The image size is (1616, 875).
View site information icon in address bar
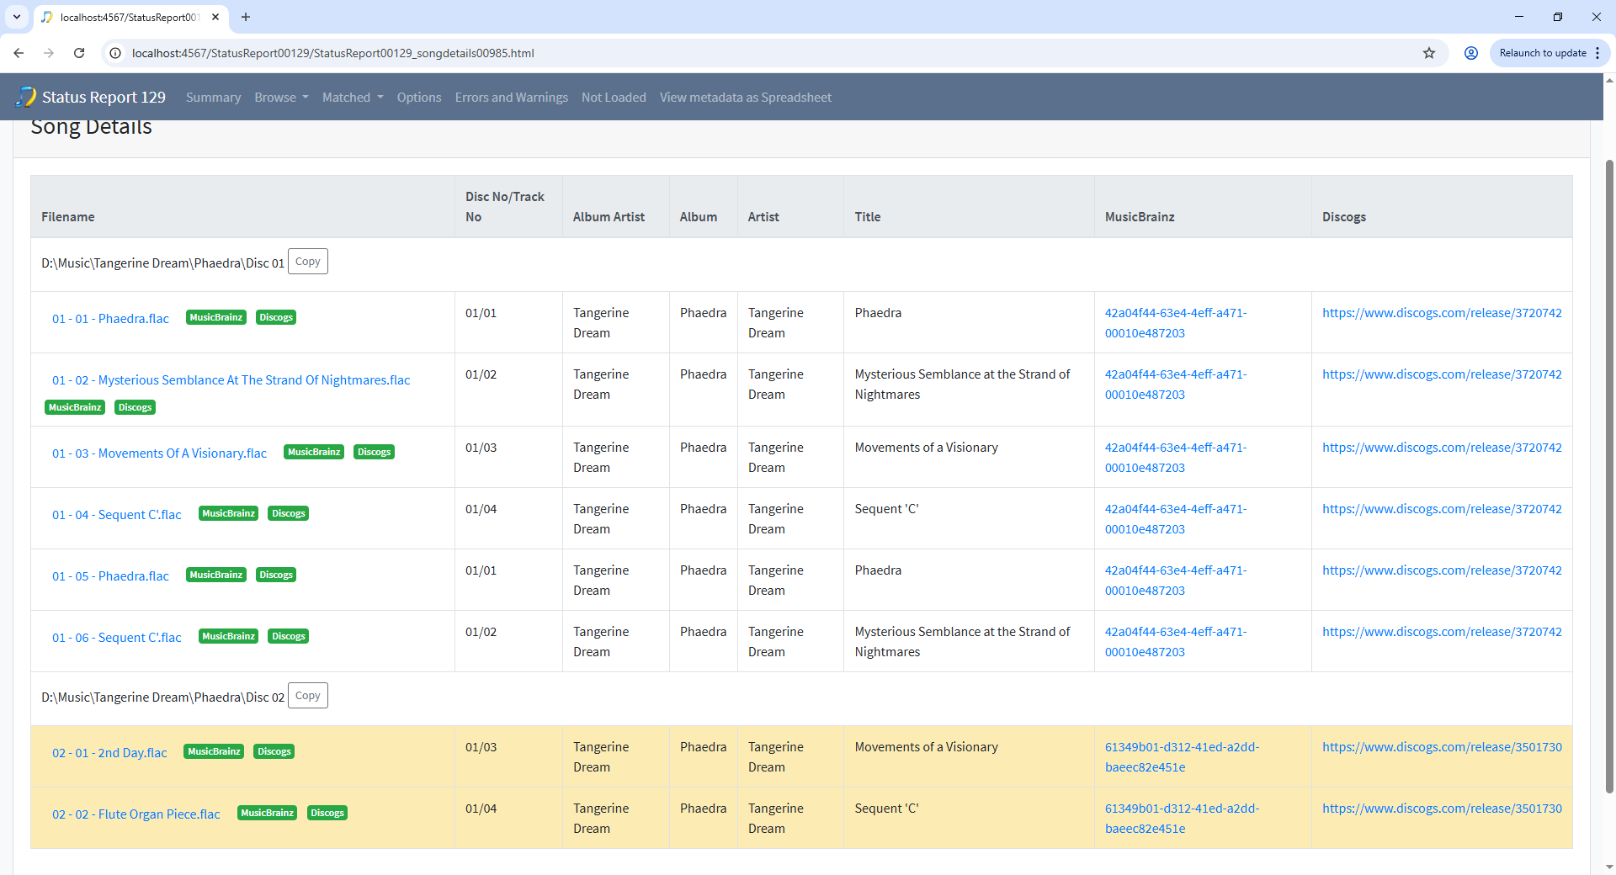tap(116, 53)
